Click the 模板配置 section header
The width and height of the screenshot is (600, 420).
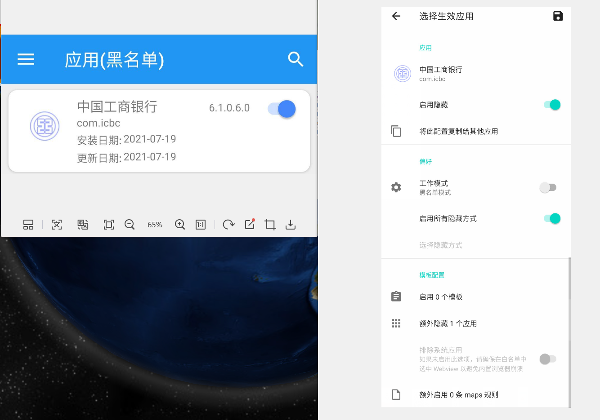[x=432, y=275]
